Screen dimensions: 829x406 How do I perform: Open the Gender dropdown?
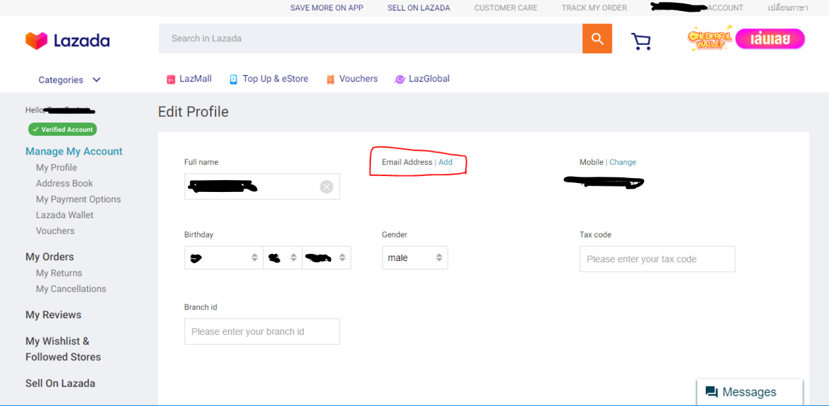(414, 258)
